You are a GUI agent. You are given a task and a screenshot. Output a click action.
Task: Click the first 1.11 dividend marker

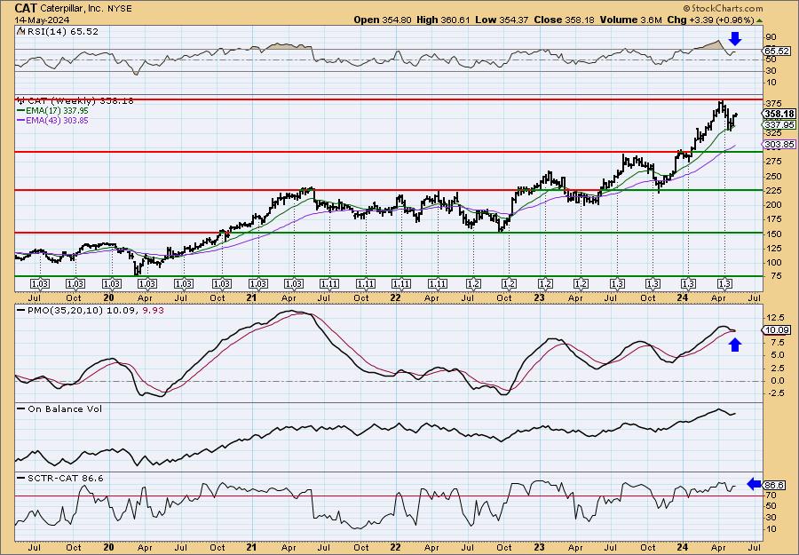coord(329,284)
